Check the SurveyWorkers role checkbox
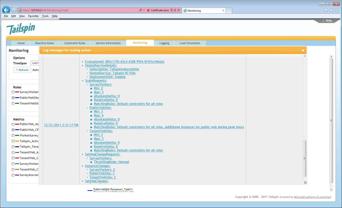This screenshot has width=342, height=208. pos(13,92)
